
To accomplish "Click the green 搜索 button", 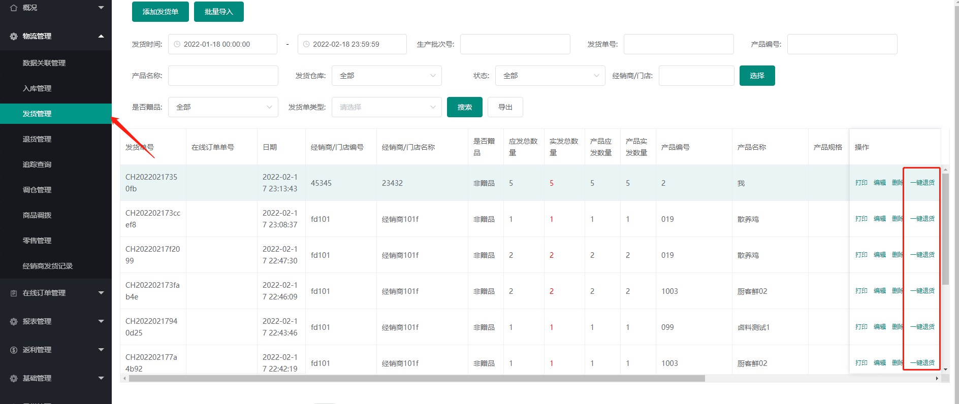I will (465, 107).
